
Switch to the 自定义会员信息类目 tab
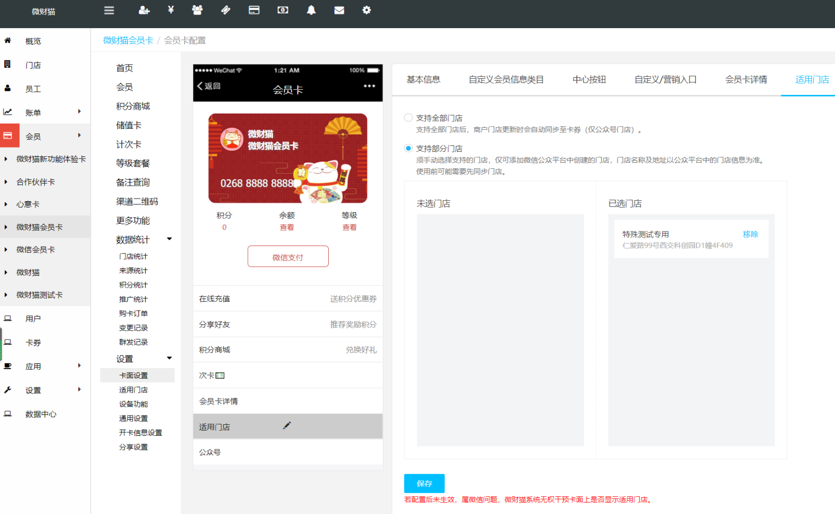pyautogui.click(x=506, y=79)
